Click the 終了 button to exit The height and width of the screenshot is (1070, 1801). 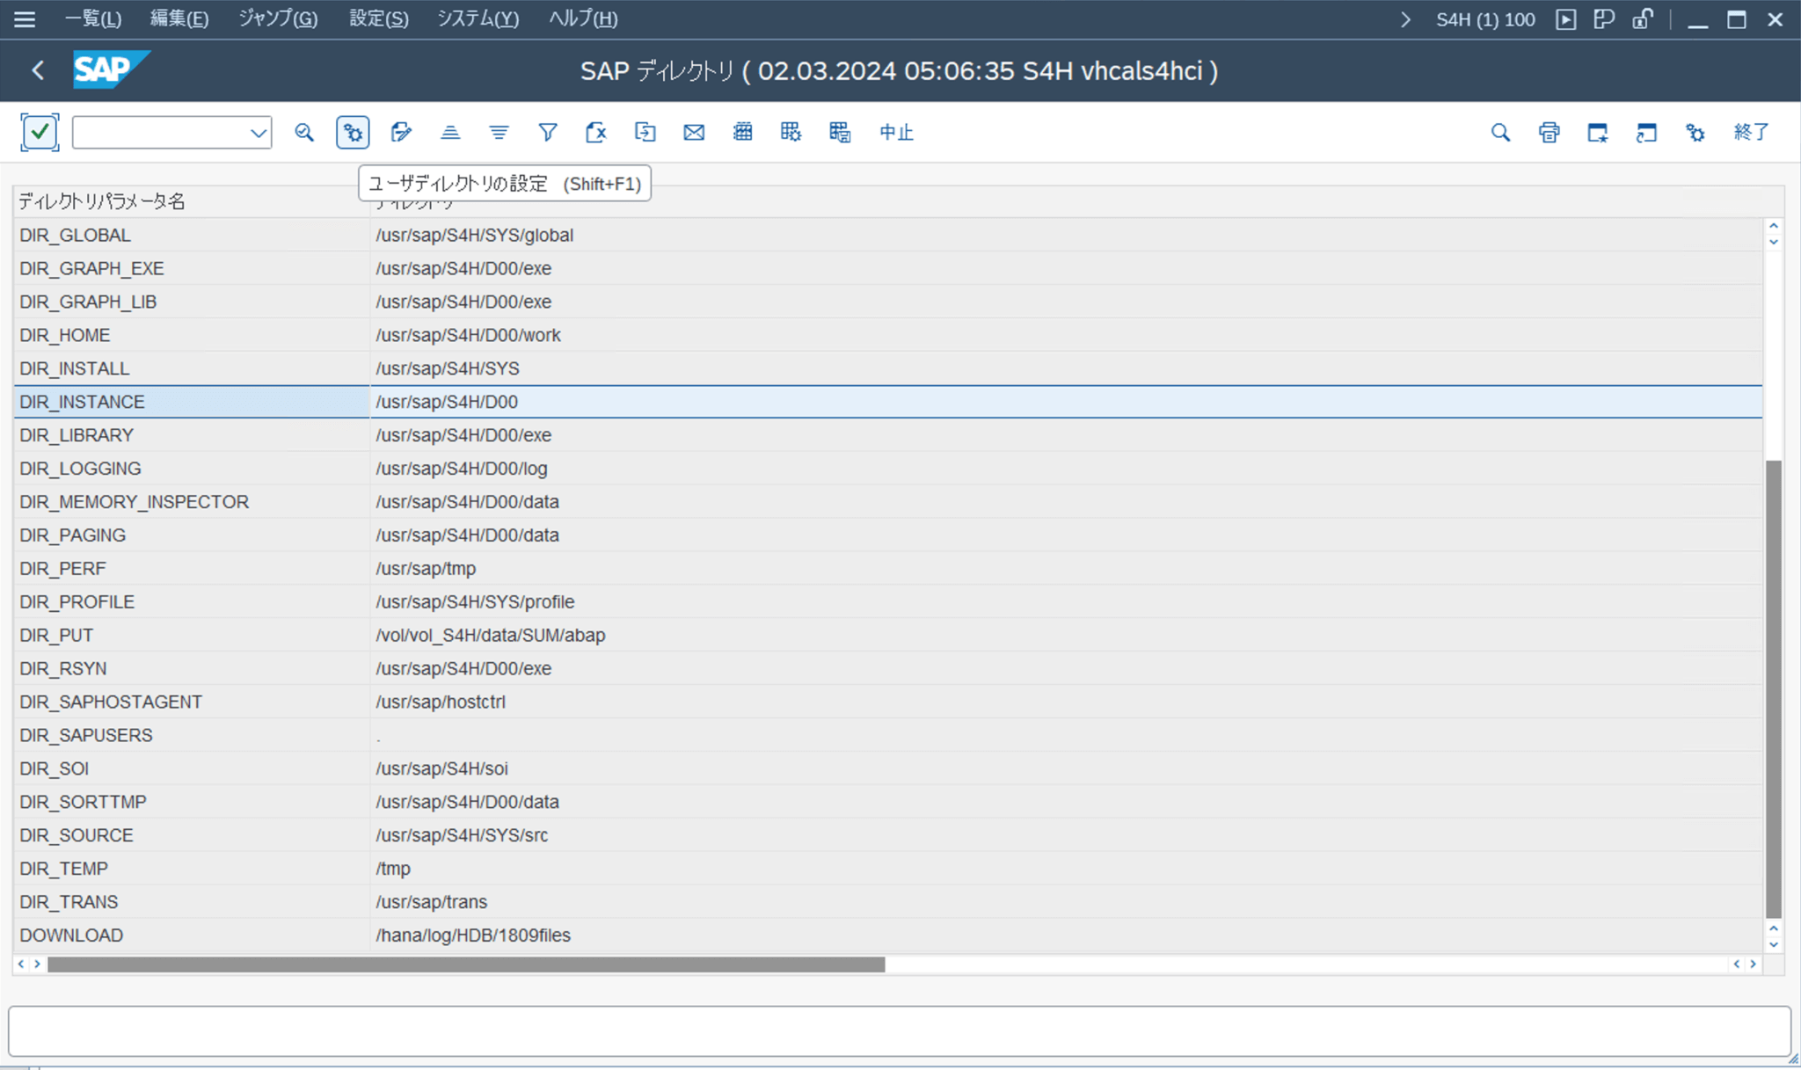(x=1750, y=132)
